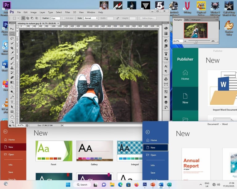The height and width of the screenshot is (189, 237).
Task: Show hidden icons in system tray
Action: point(201,184)
